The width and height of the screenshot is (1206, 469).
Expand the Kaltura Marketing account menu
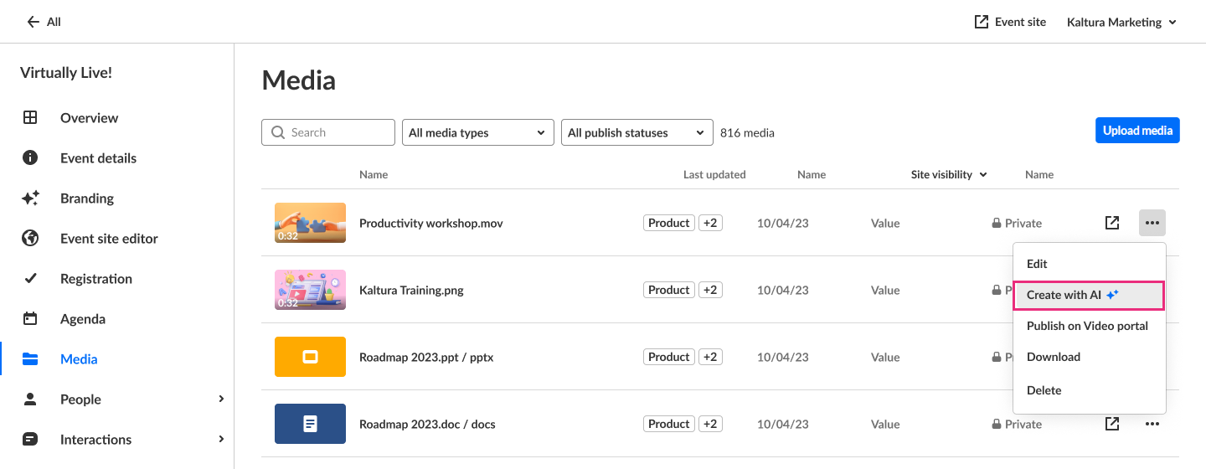(x=1121, y=22)
